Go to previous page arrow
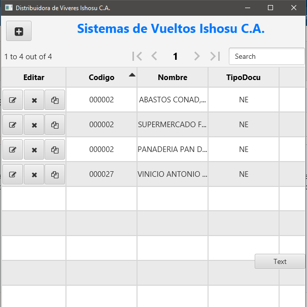The height and width of the screenshot is (307, 307). click(x=154, y=56)
